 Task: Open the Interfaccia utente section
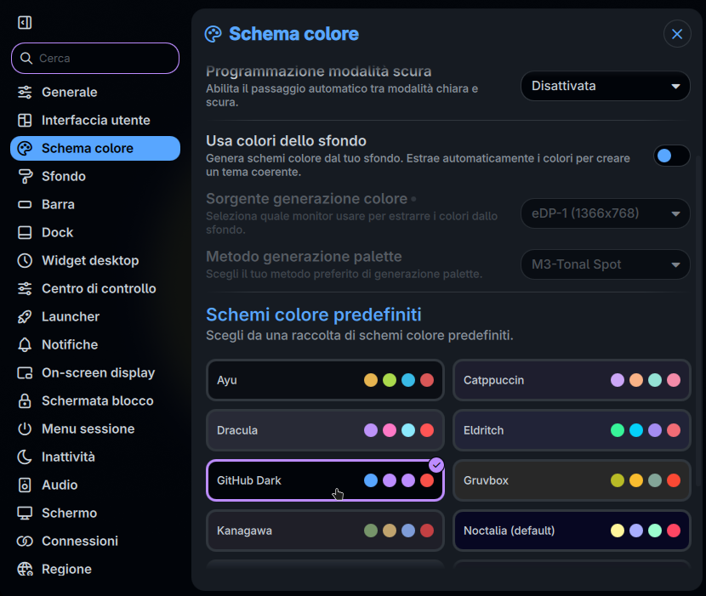(95, 120)
